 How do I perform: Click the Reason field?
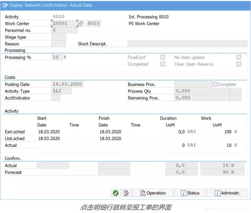coord(59,44)
